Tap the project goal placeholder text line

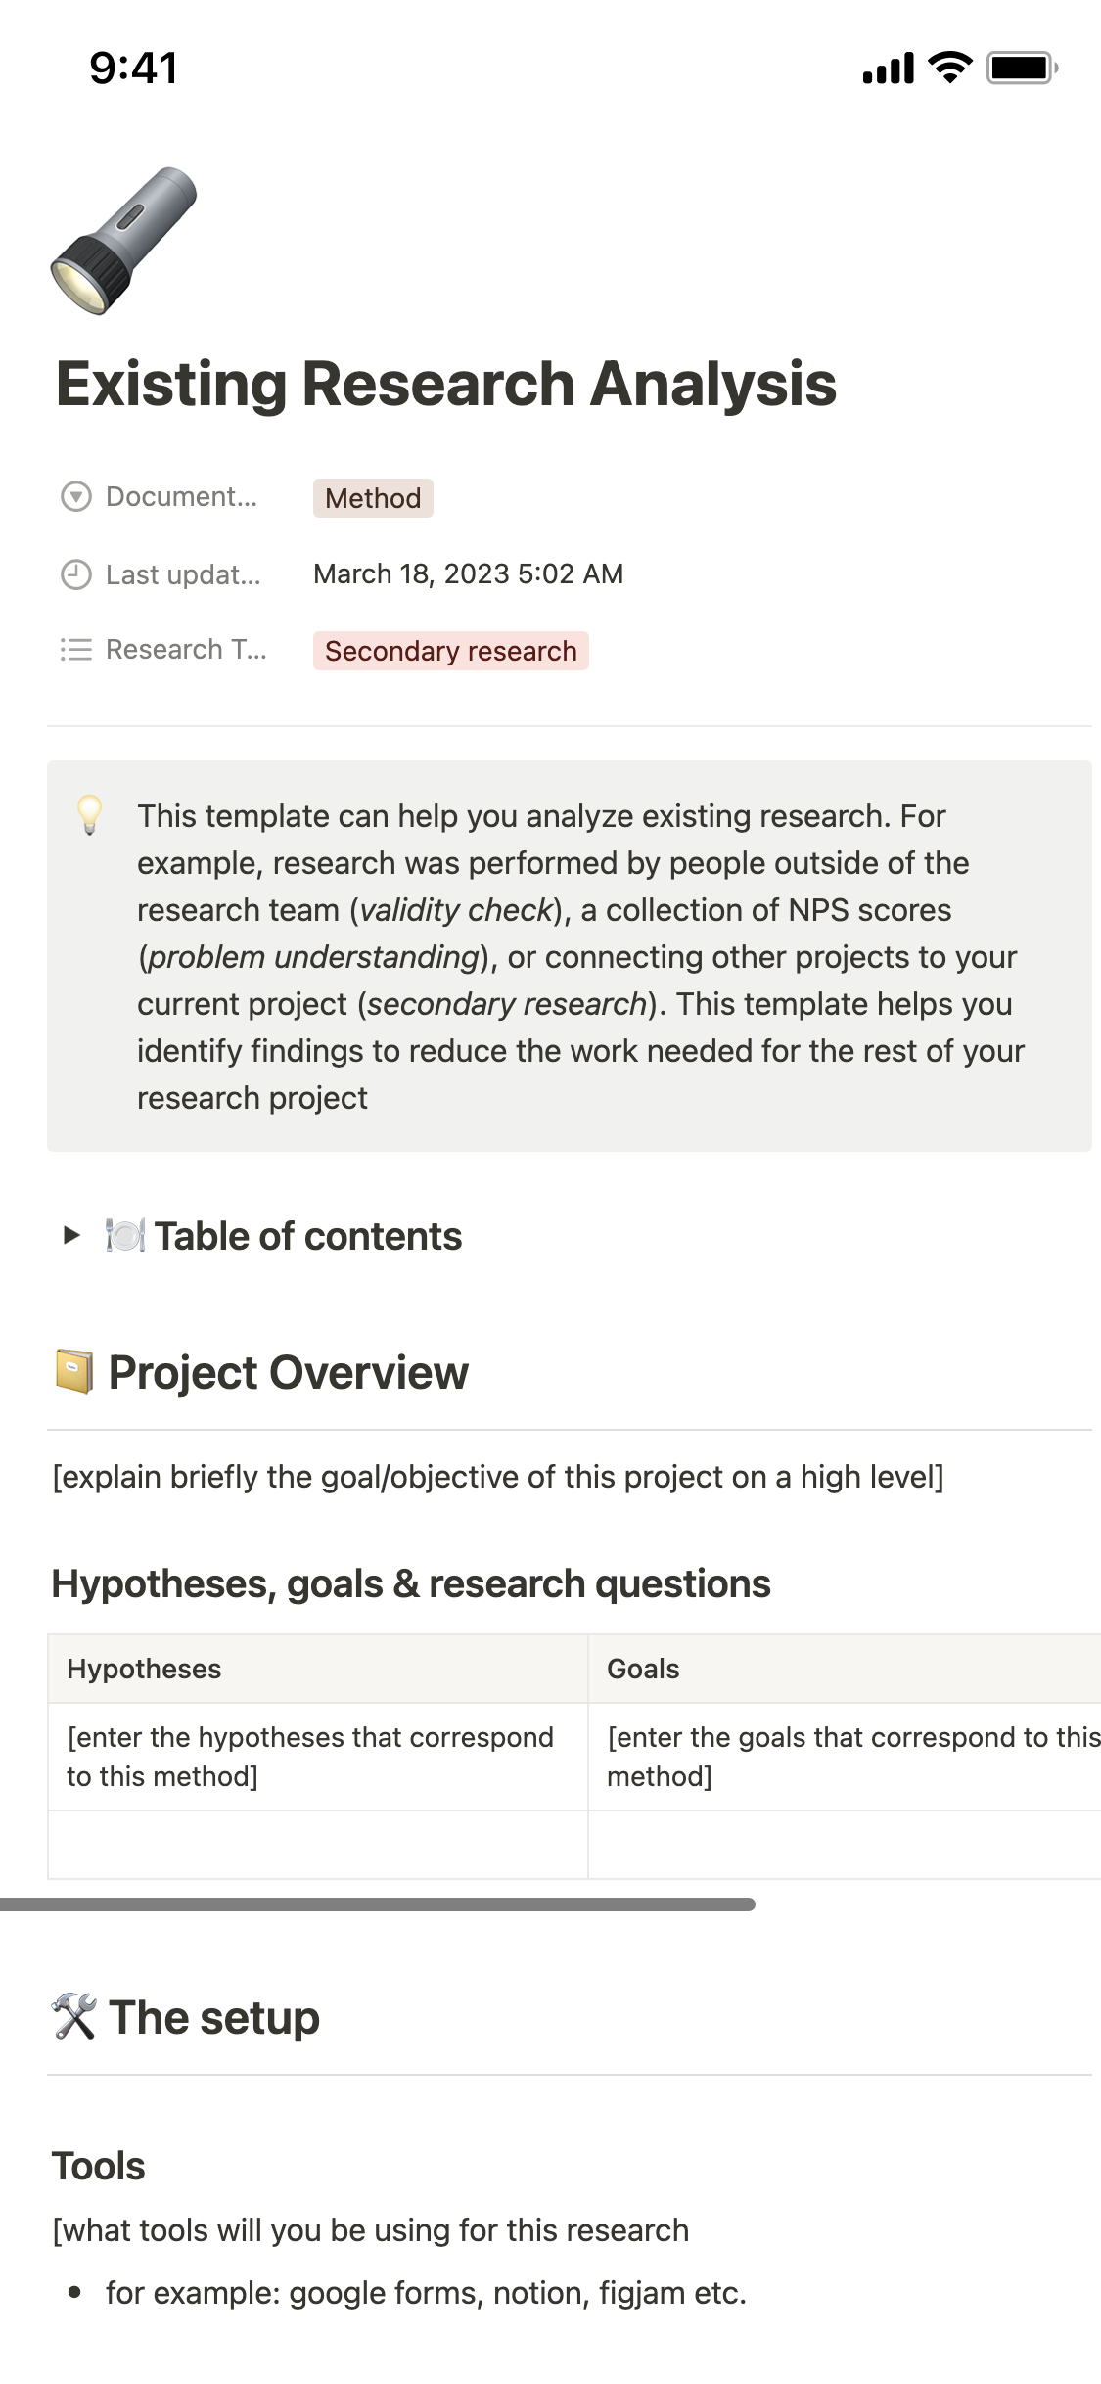pos(497,1477)
